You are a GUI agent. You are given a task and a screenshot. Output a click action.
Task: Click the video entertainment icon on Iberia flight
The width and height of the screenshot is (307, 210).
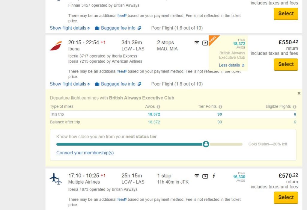pyautogui.click(x=205, y=43)
